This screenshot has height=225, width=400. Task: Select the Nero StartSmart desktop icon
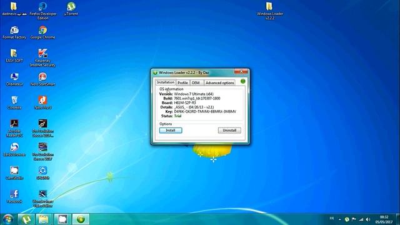coord(42,79)
